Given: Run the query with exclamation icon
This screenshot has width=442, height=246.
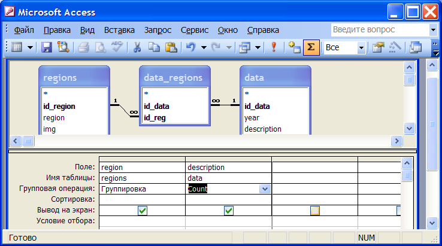Looking at the screenshot, I should click(x=274, y=47).
